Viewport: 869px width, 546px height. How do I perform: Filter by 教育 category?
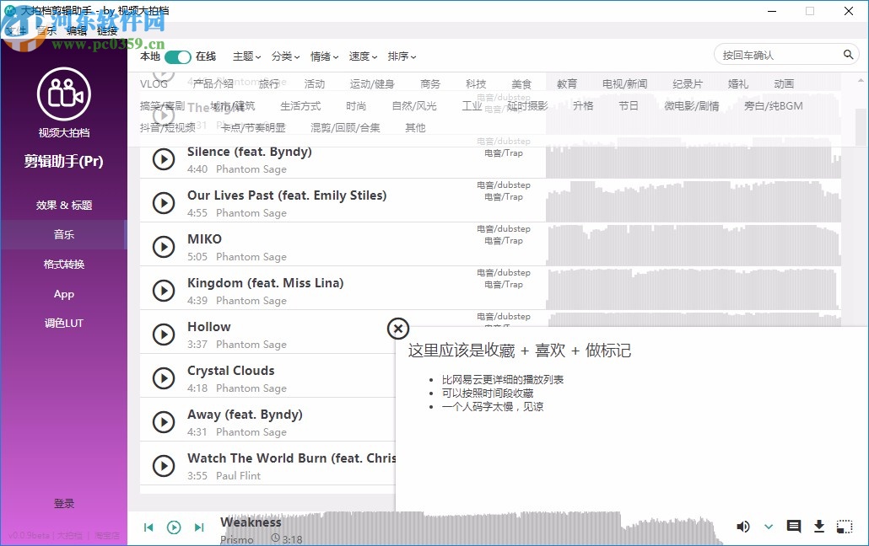click(x=567, y=84)
